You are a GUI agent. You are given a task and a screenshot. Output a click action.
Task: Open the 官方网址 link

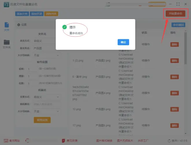tap(12, 141)
